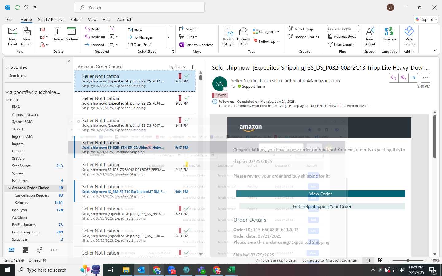Toggle flag check on 8:51 PM message
442x276 pixels.
(x=187, y=208)
